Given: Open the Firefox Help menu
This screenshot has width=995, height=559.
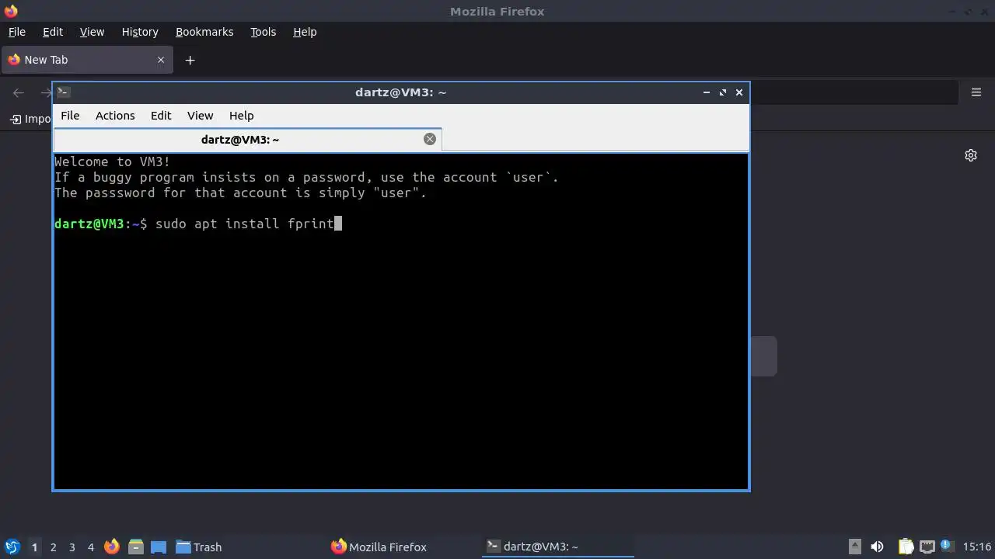Looking at the screenshot, I should coord(305,32).
